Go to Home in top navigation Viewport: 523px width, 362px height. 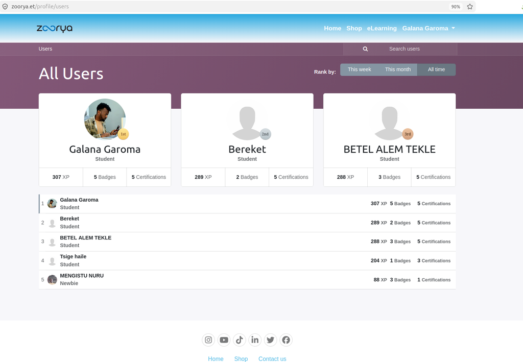[x=332, y=28]
